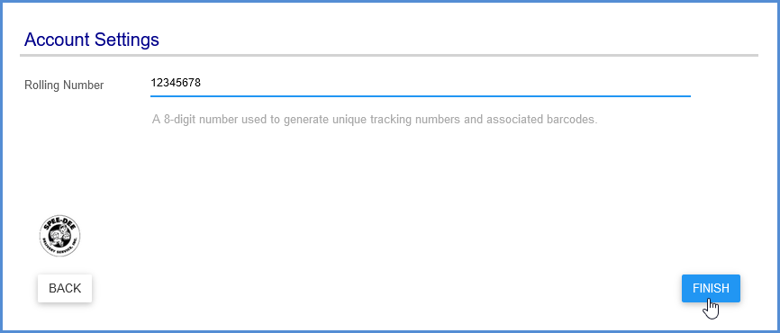Screen dimensions: 780x333
Task: Focus the Rolling Number input field
Action: [x=421, y=83]
